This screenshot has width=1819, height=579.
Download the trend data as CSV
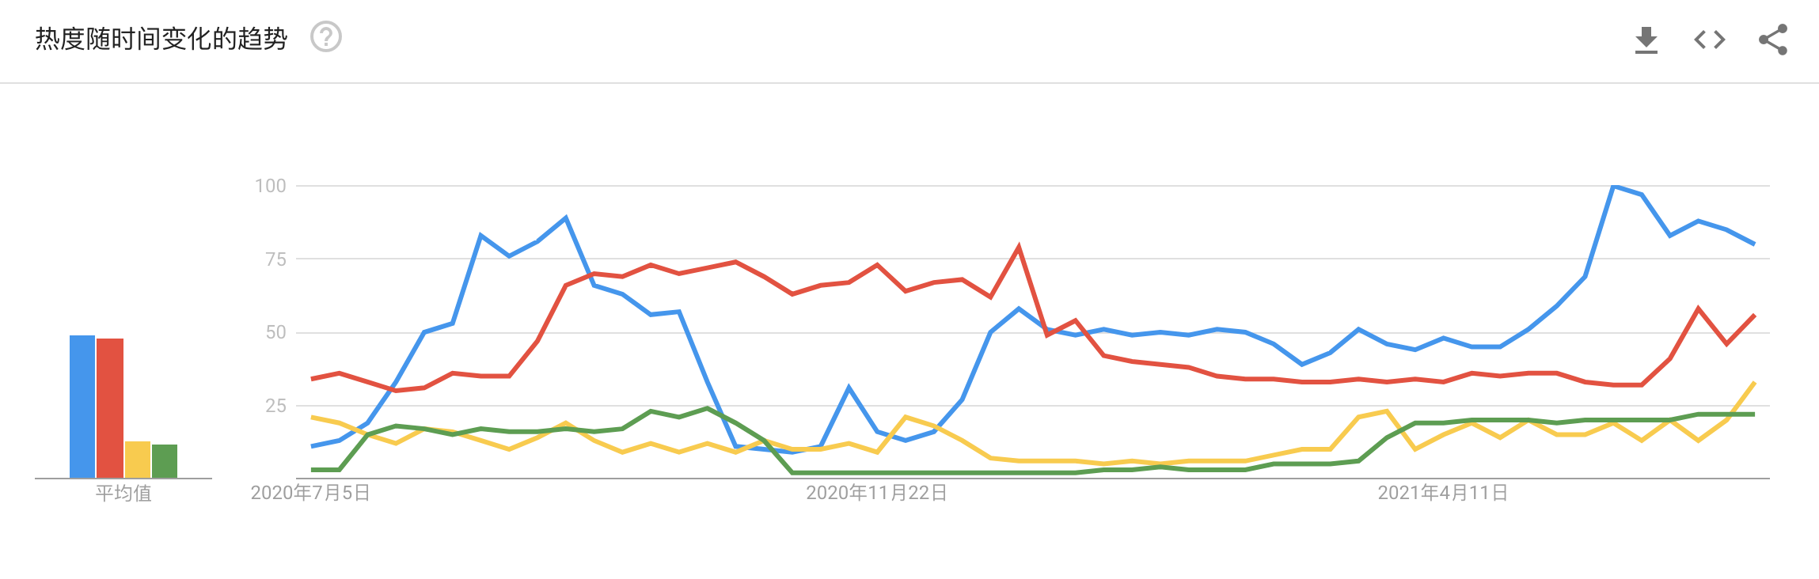[x=1646, y=40]
